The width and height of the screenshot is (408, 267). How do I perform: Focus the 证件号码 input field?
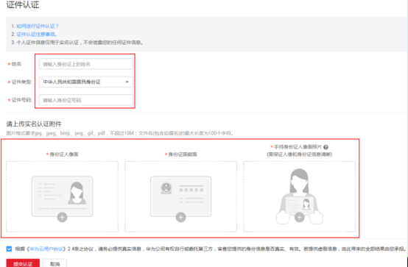point(86,100)
